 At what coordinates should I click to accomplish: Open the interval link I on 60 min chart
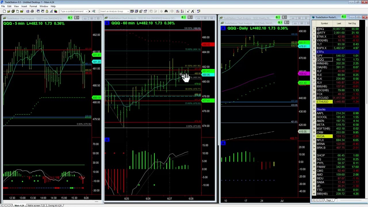190,18
